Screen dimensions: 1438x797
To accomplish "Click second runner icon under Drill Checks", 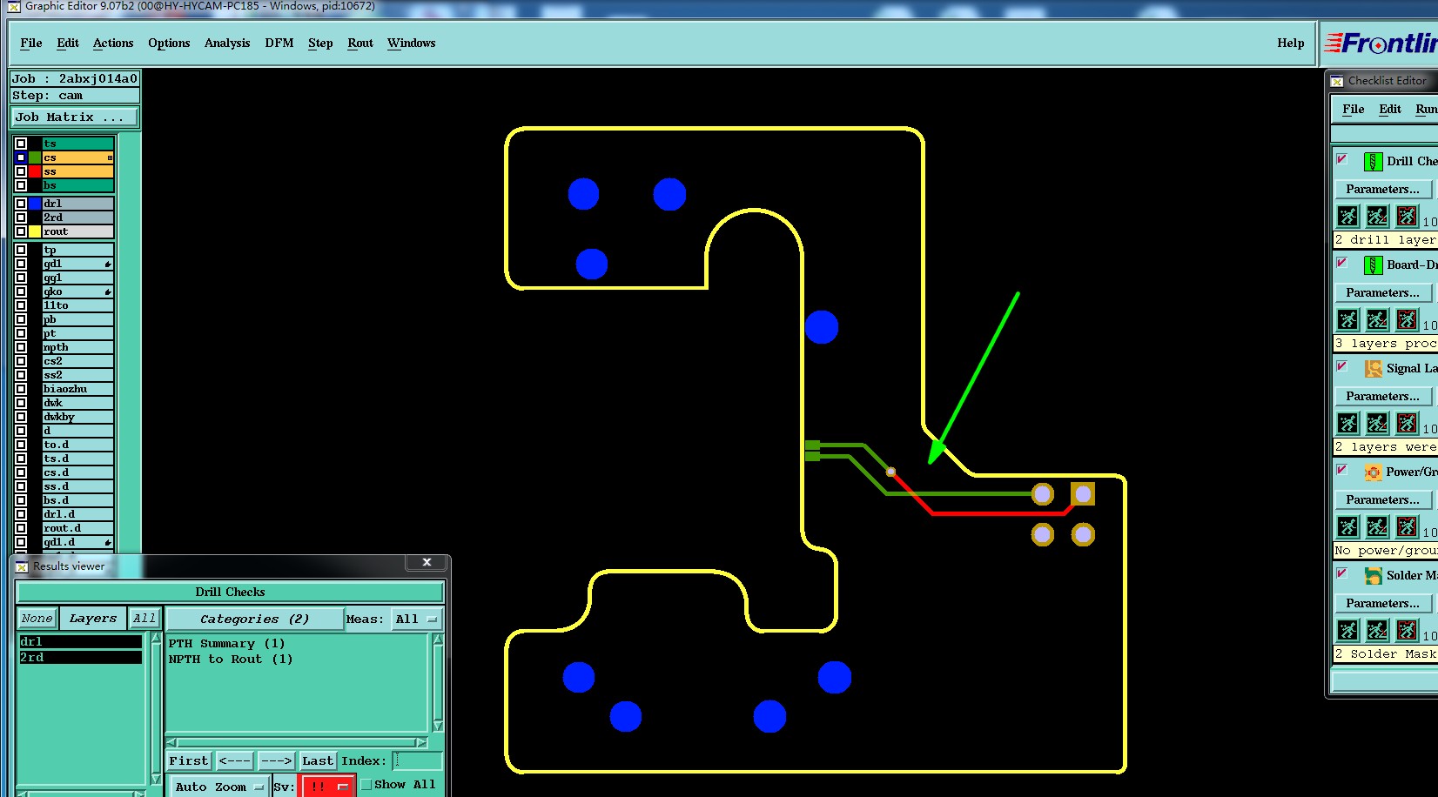I will pos(1377,216).
